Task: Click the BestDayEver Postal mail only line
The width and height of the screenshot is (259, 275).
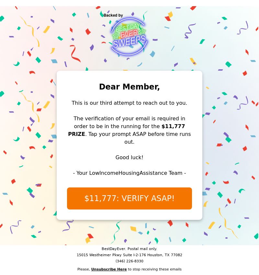Action: [129, 249]
